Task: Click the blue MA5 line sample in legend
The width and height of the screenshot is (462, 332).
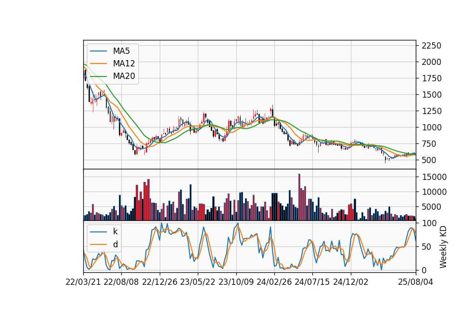Action: point(98,51)
